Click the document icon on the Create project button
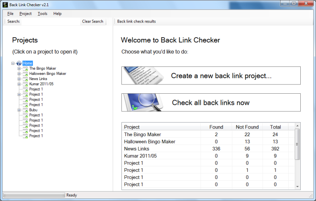Screen dimensions: 316x201 pos(144,76)
